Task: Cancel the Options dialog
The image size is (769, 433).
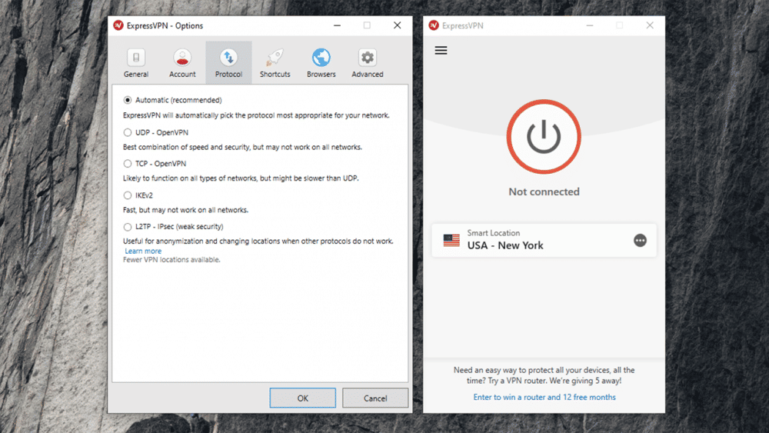Action: coord(375,398)
